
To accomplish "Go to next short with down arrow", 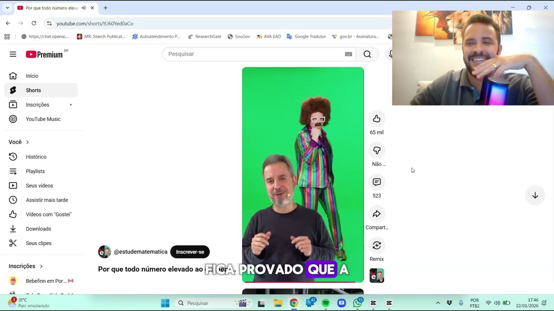I will (535, 195).
